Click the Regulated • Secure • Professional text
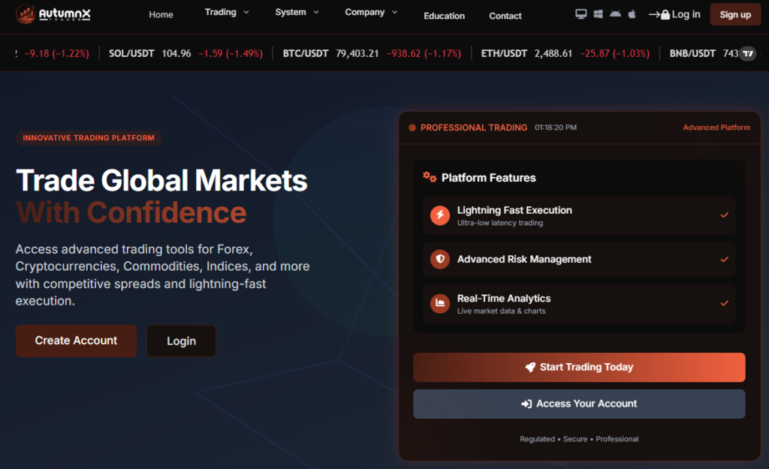The image size is (769, 469). pos(579,439)
